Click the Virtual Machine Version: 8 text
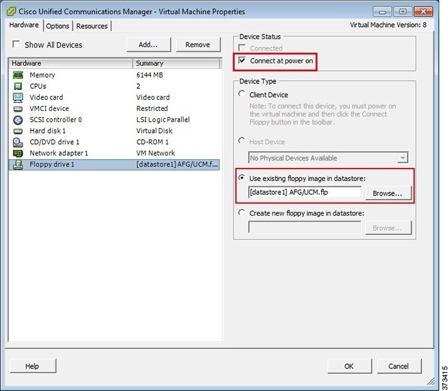Image resolution: width=448 pixels, height=391 pixels. click(388, 25)
